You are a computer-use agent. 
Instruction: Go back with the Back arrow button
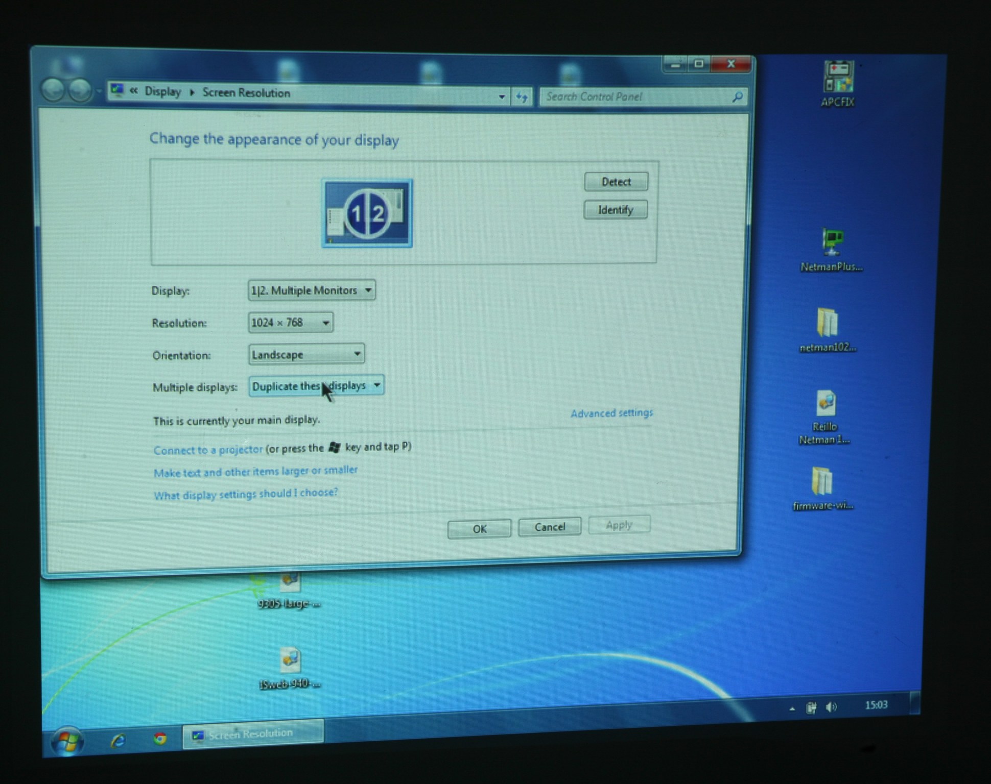click(53, 90)
